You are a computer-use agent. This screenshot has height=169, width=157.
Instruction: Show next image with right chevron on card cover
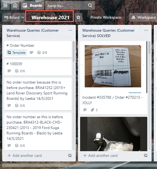[x=144, y=65]
